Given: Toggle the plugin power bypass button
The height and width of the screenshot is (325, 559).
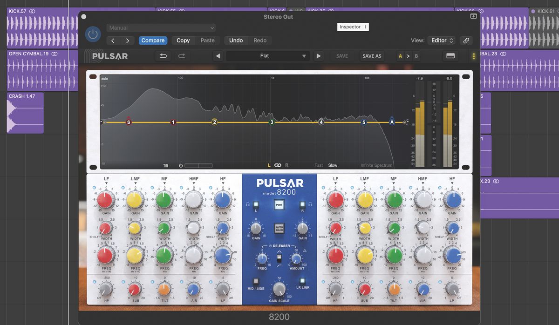Looking at the screenshot, I should (93, 34).
